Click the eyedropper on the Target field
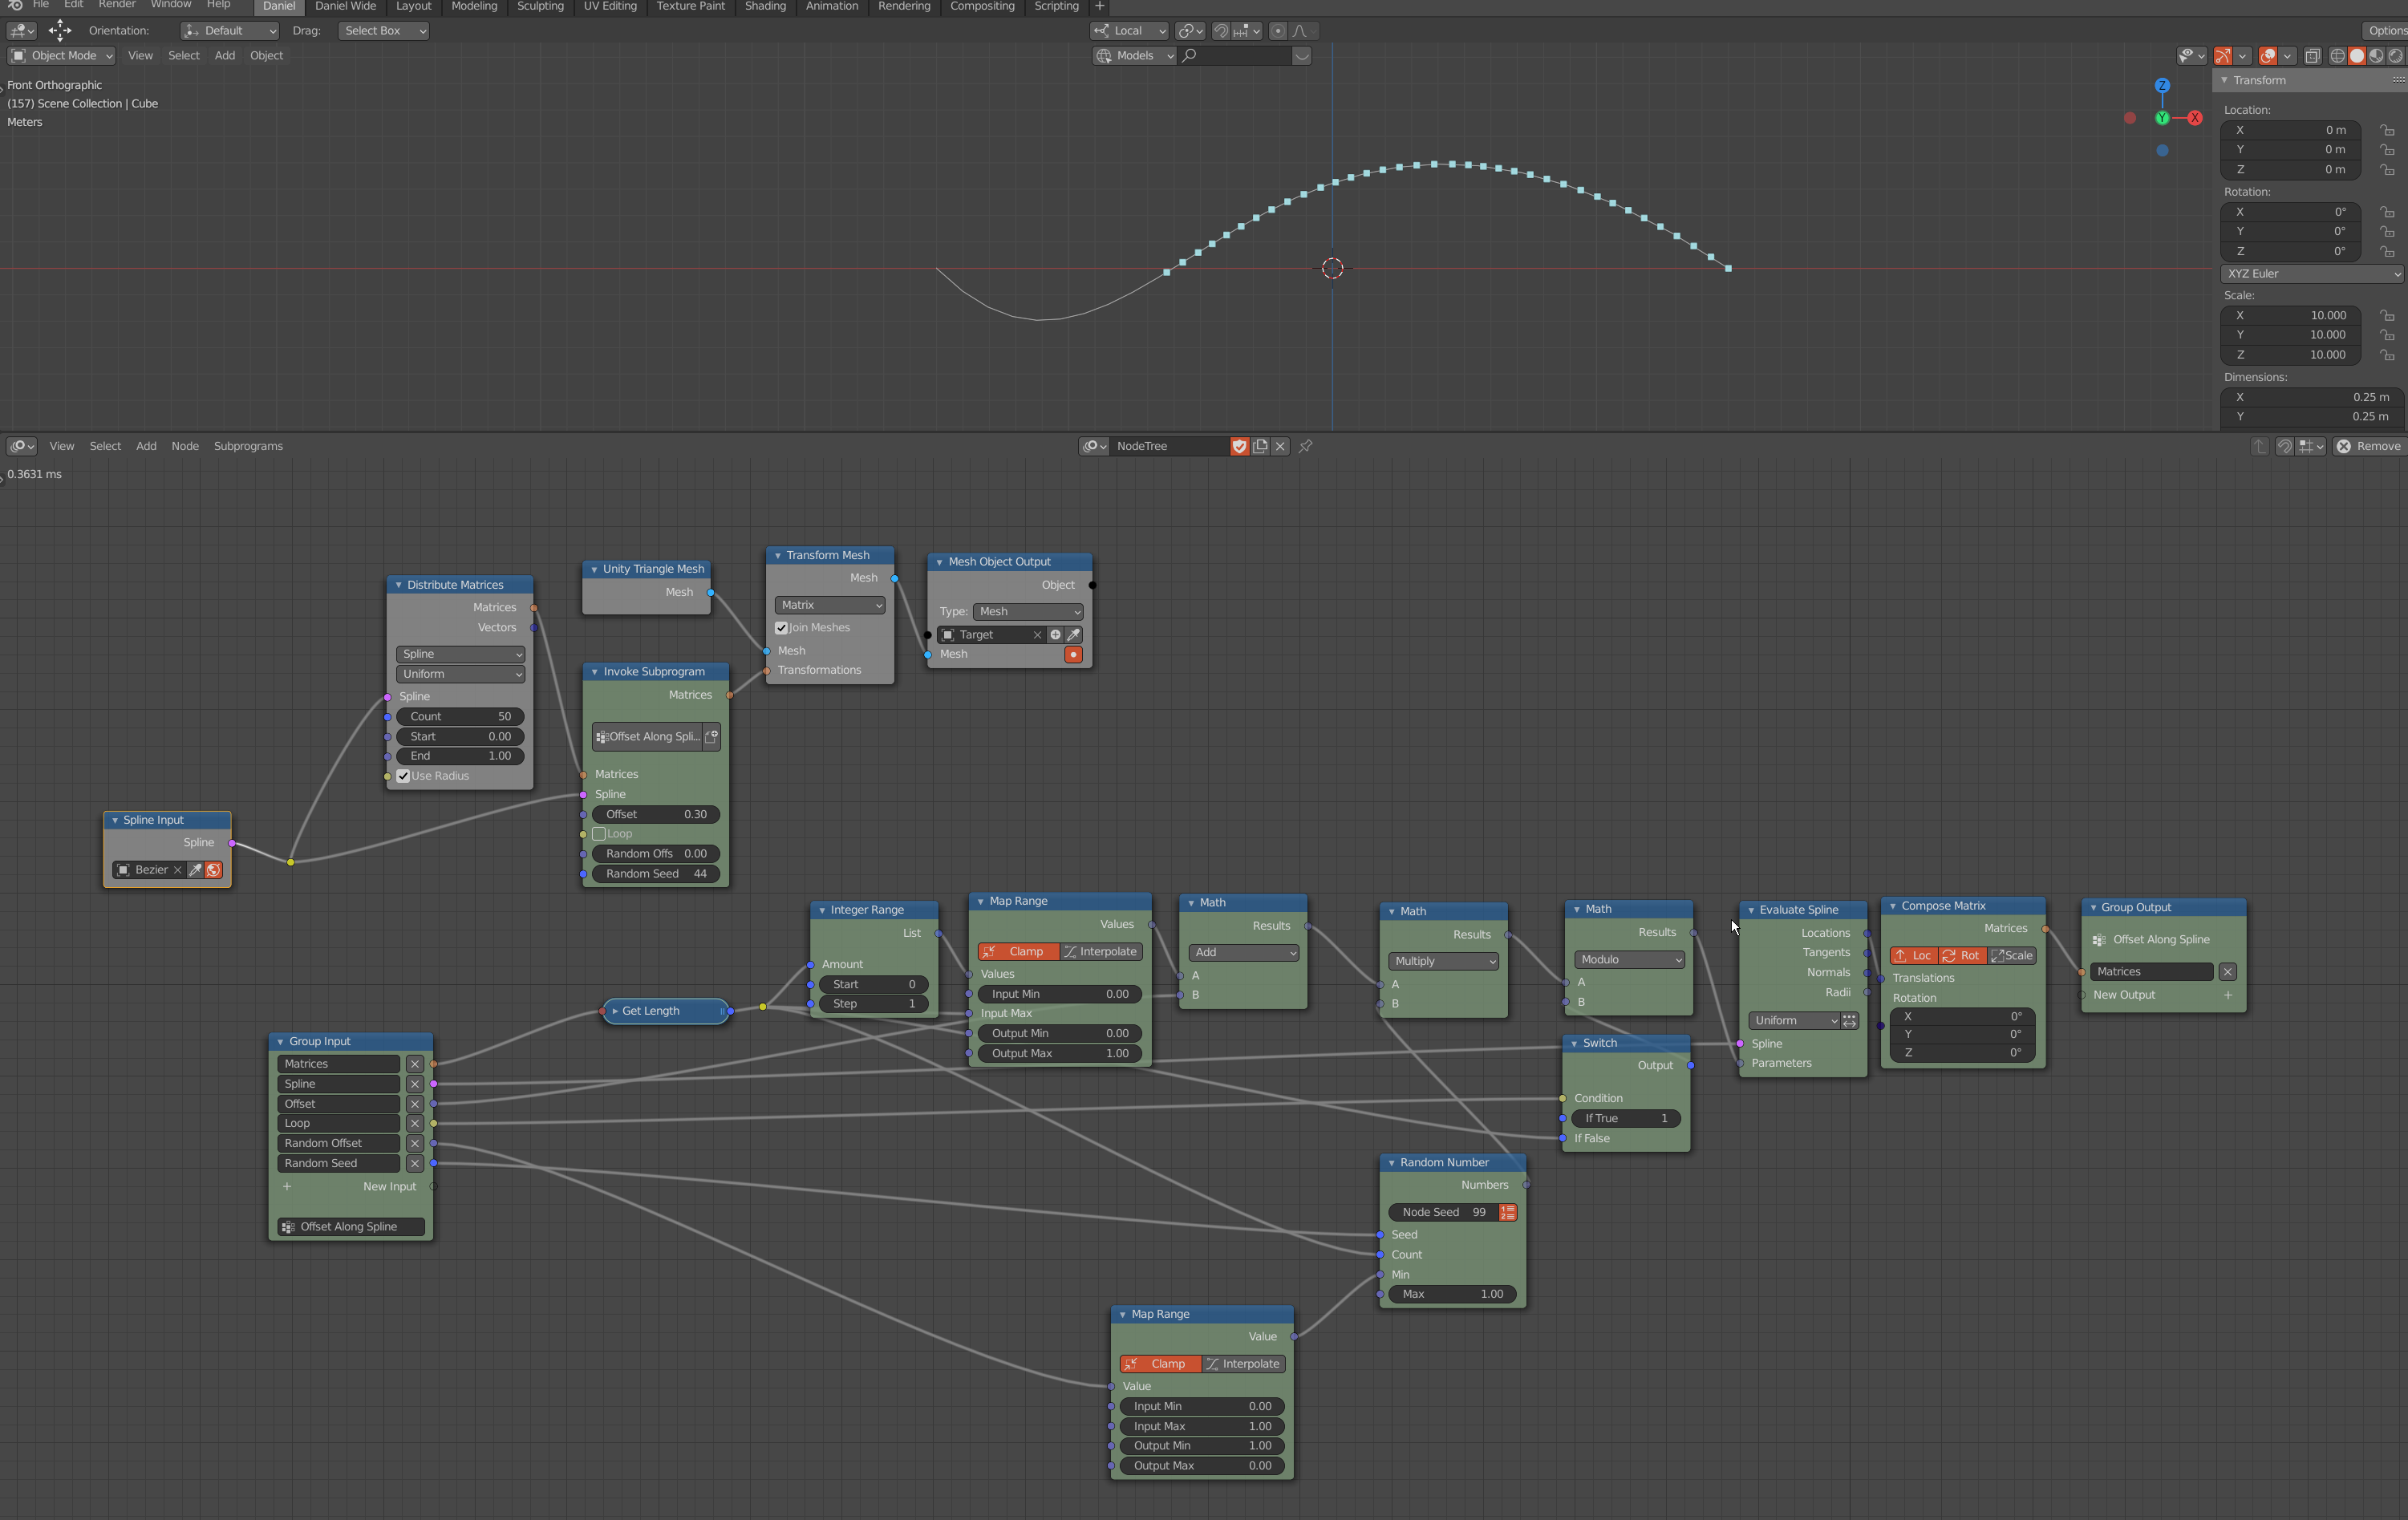Viewport: 2408px width, 1520px height. [x=1073, y=634]
